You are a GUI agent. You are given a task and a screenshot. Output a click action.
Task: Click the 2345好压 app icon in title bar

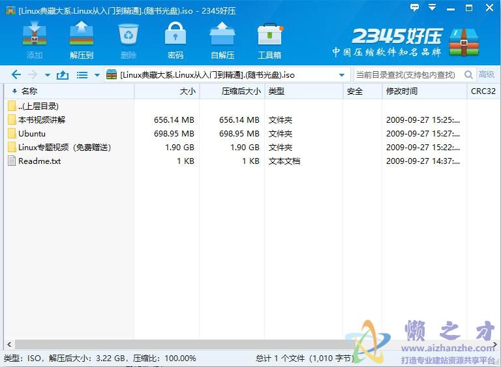(x=10, y=10)
